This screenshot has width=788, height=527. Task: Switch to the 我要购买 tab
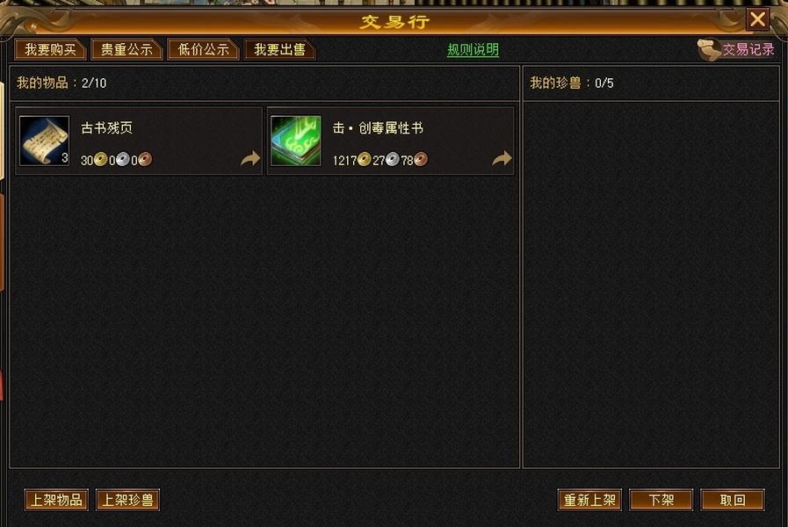pos(51,49)
